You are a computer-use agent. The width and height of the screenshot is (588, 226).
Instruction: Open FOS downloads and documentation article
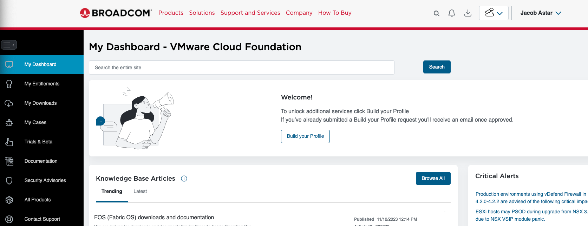154,218
